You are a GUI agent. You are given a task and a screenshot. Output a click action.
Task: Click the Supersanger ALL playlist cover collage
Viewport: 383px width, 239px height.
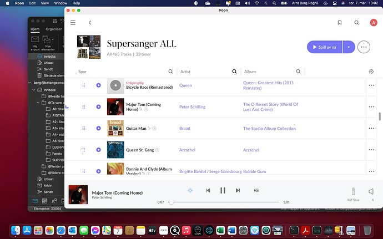[89, 47]
